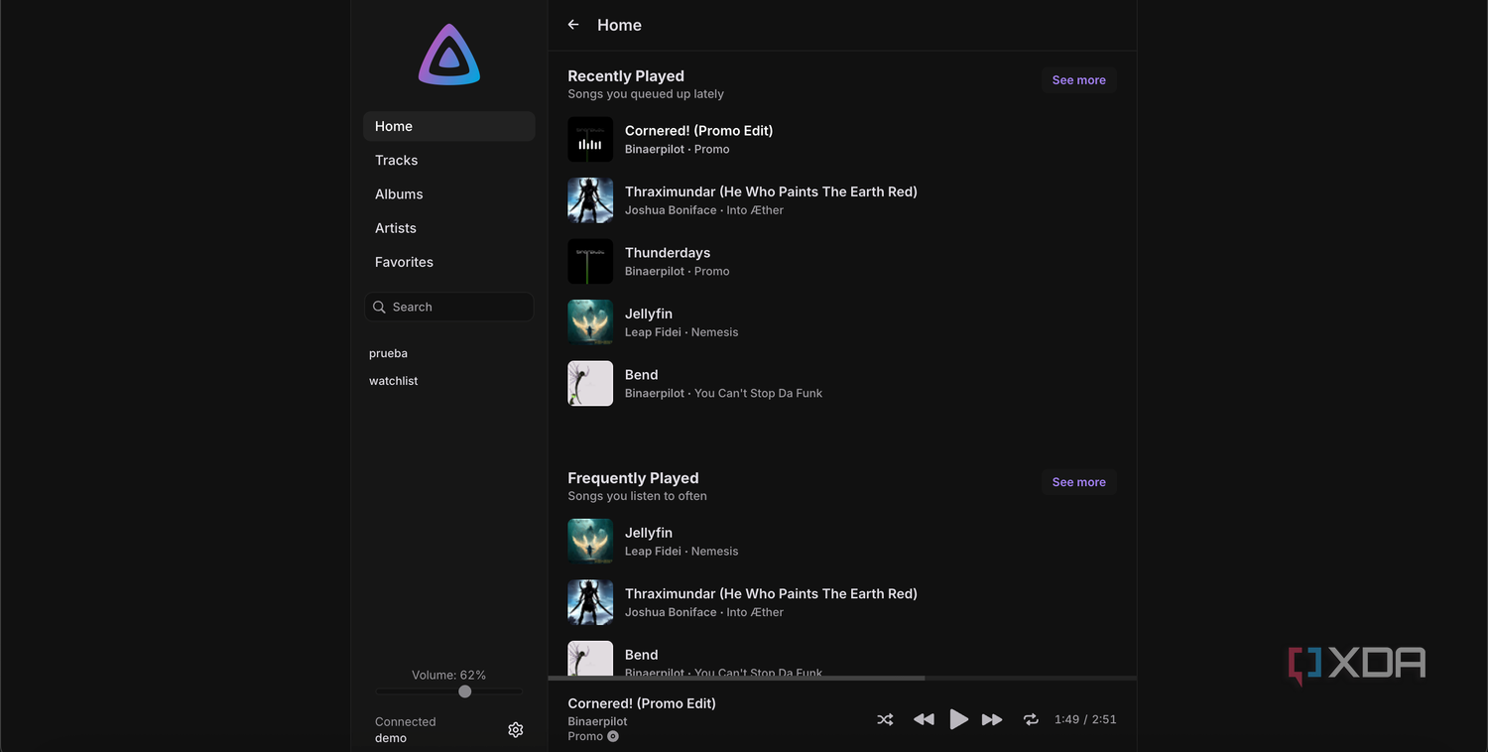Click Promo album in now-playing bar
Viewport: 1488px width, 752px height.
[585, 736]
